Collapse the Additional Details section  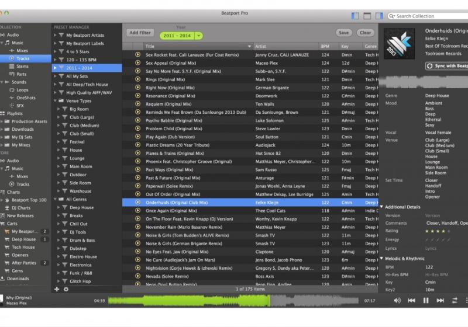pos(382,207)
